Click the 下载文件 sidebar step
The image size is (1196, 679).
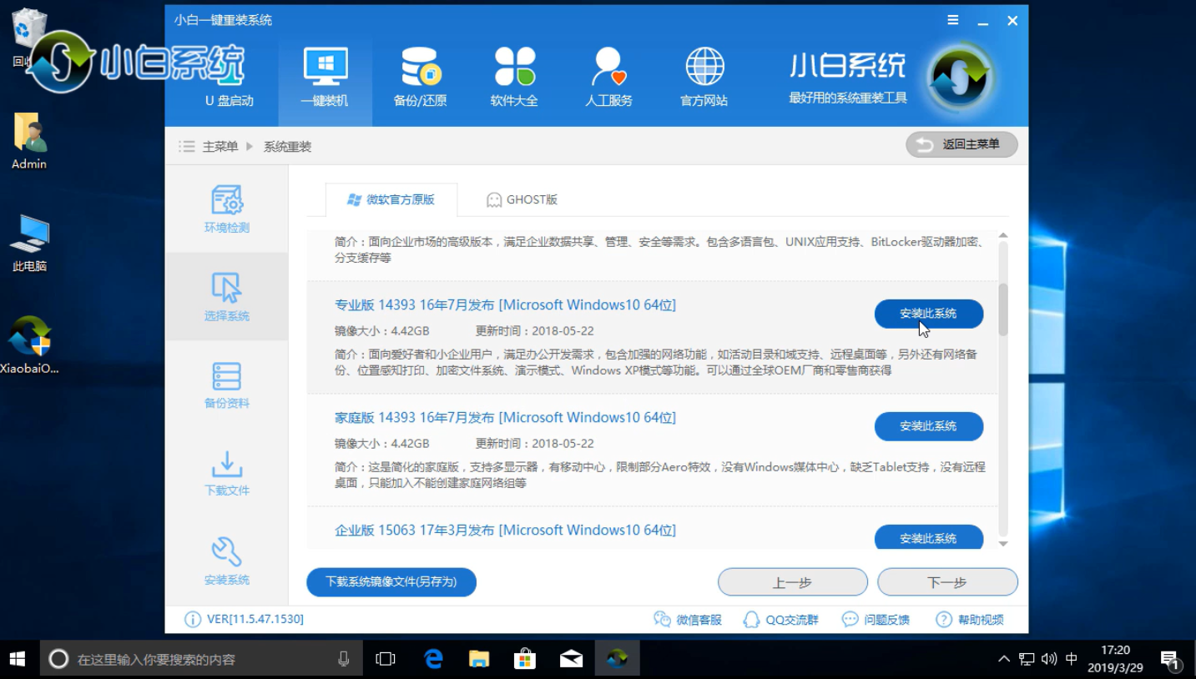point(227,473)
